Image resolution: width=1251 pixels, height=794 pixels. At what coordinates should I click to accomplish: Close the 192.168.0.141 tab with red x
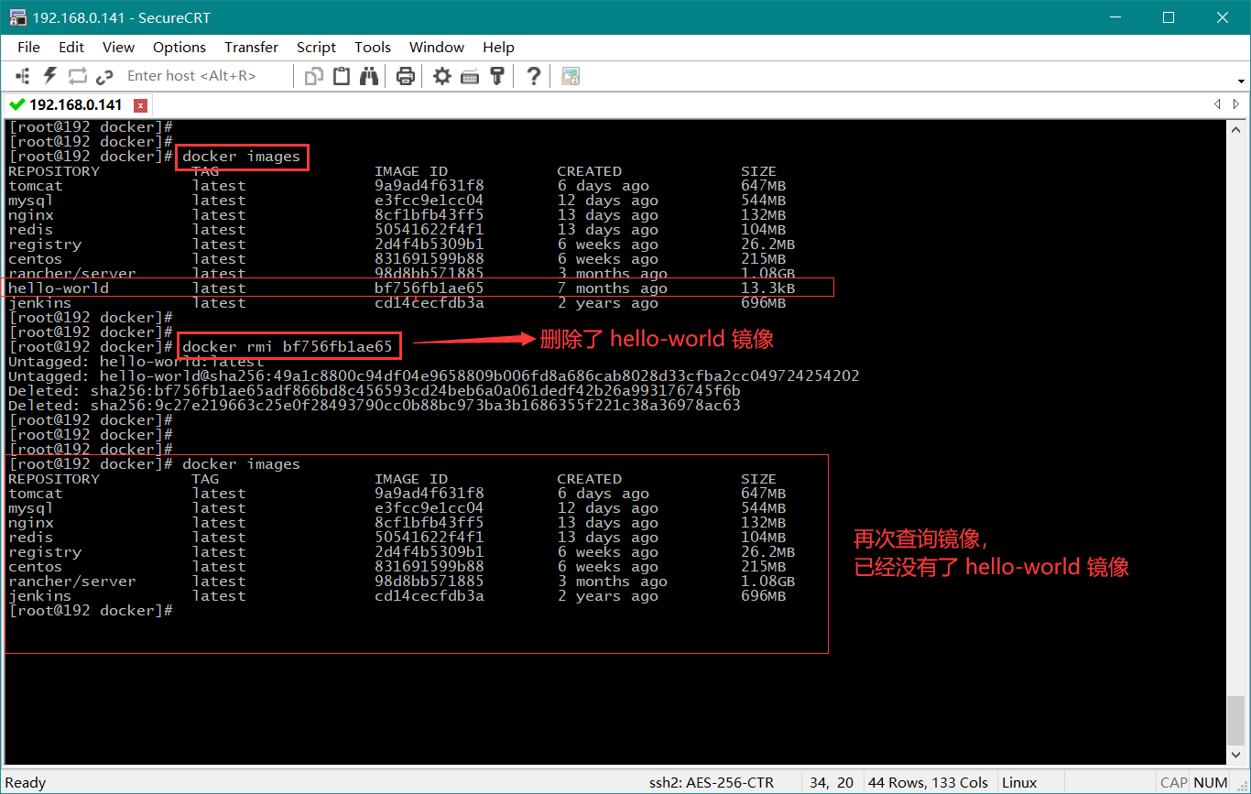[140, 104]
